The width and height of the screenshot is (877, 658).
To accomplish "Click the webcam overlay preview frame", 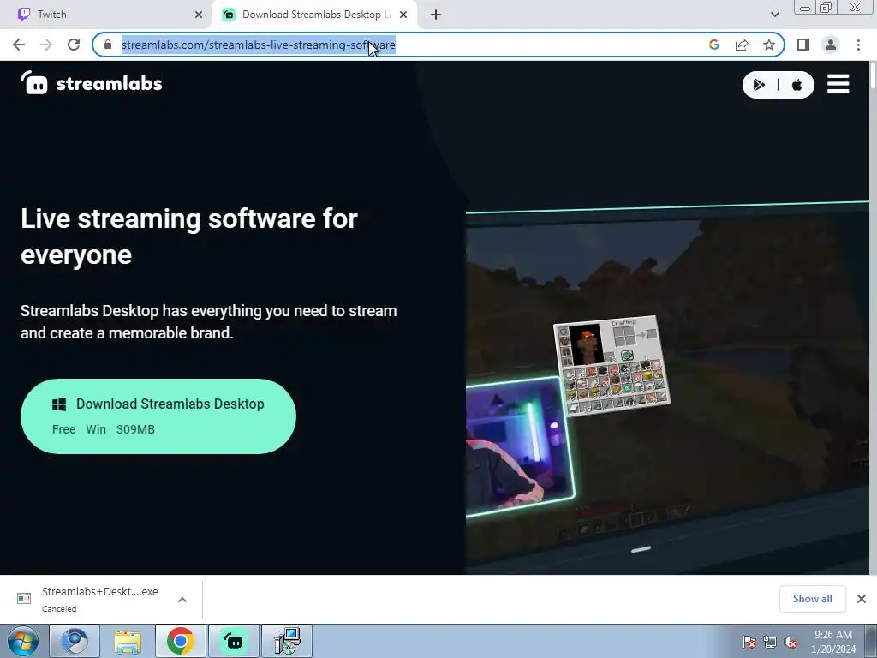I will pos(519,446).
